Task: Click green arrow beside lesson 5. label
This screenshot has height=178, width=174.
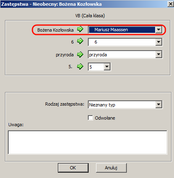Action: click(x=80, y=67)
